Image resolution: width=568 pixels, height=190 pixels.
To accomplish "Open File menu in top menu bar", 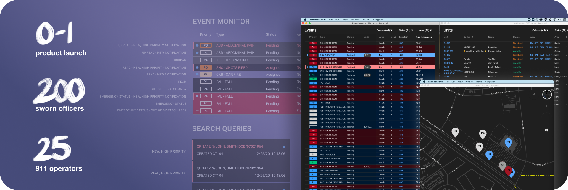I will tap(330, 19).
